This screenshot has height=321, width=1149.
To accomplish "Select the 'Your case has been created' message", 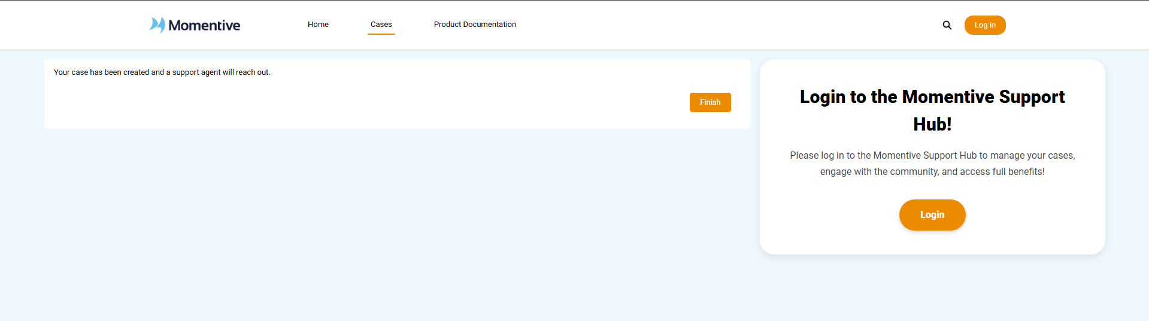I will 162,72.
